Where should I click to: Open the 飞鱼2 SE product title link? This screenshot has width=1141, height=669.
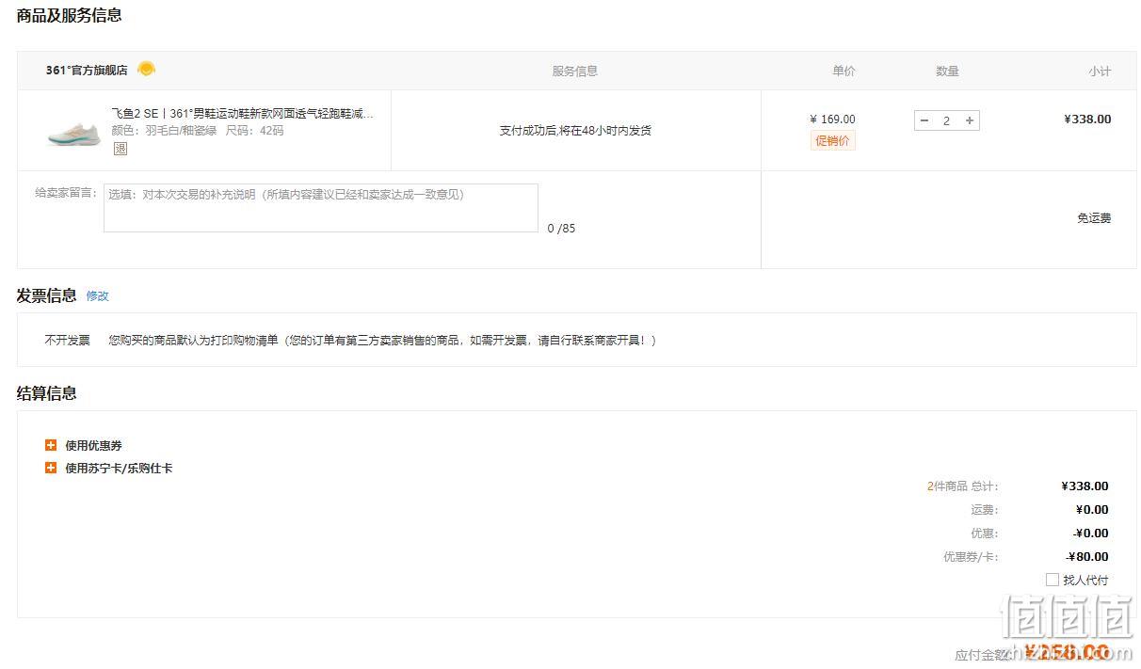coord(242,114)
